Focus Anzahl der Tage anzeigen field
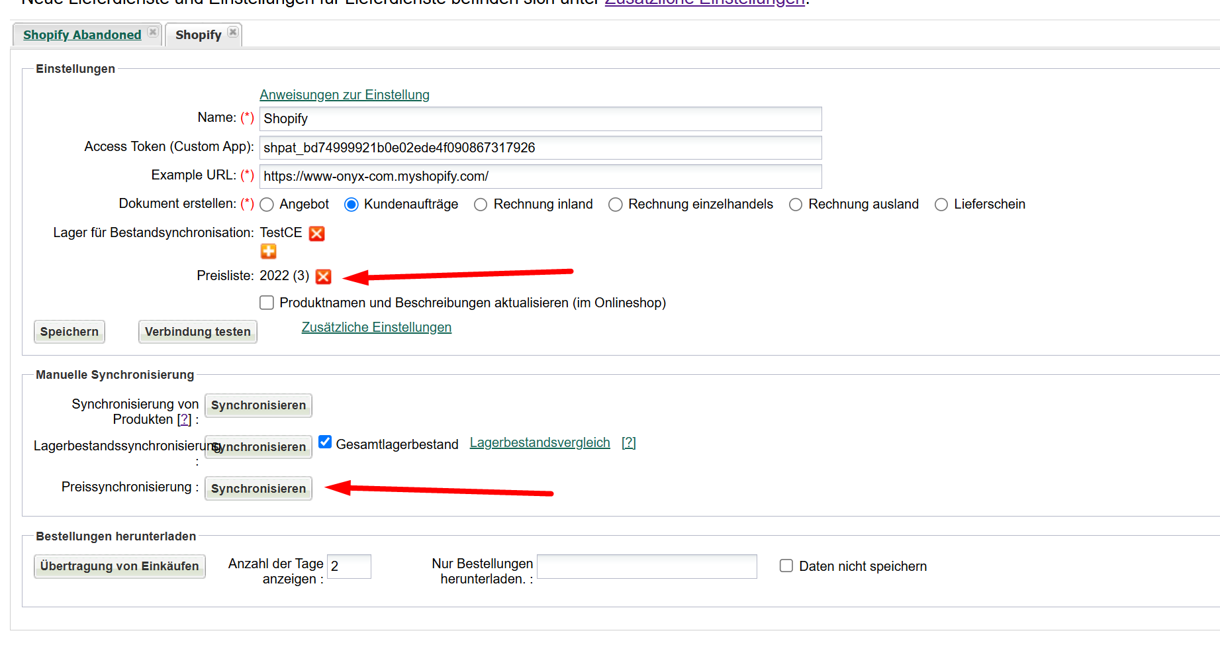The width and height of the screenshot is (1220, 649). point(349,566)
